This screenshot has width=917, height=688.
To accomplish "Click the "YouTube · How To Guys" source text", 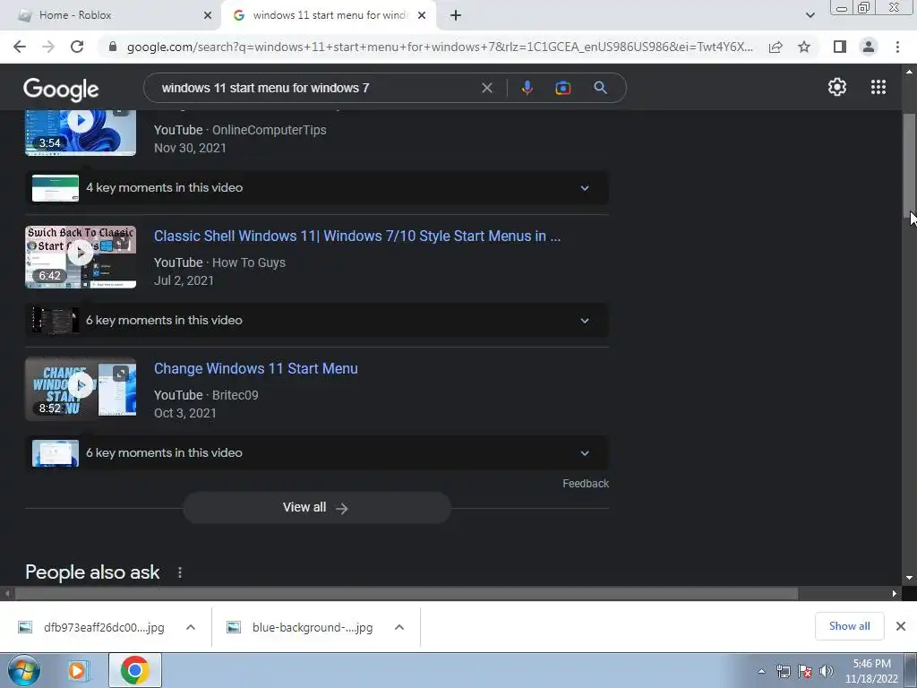I will [x=220, y=262].
